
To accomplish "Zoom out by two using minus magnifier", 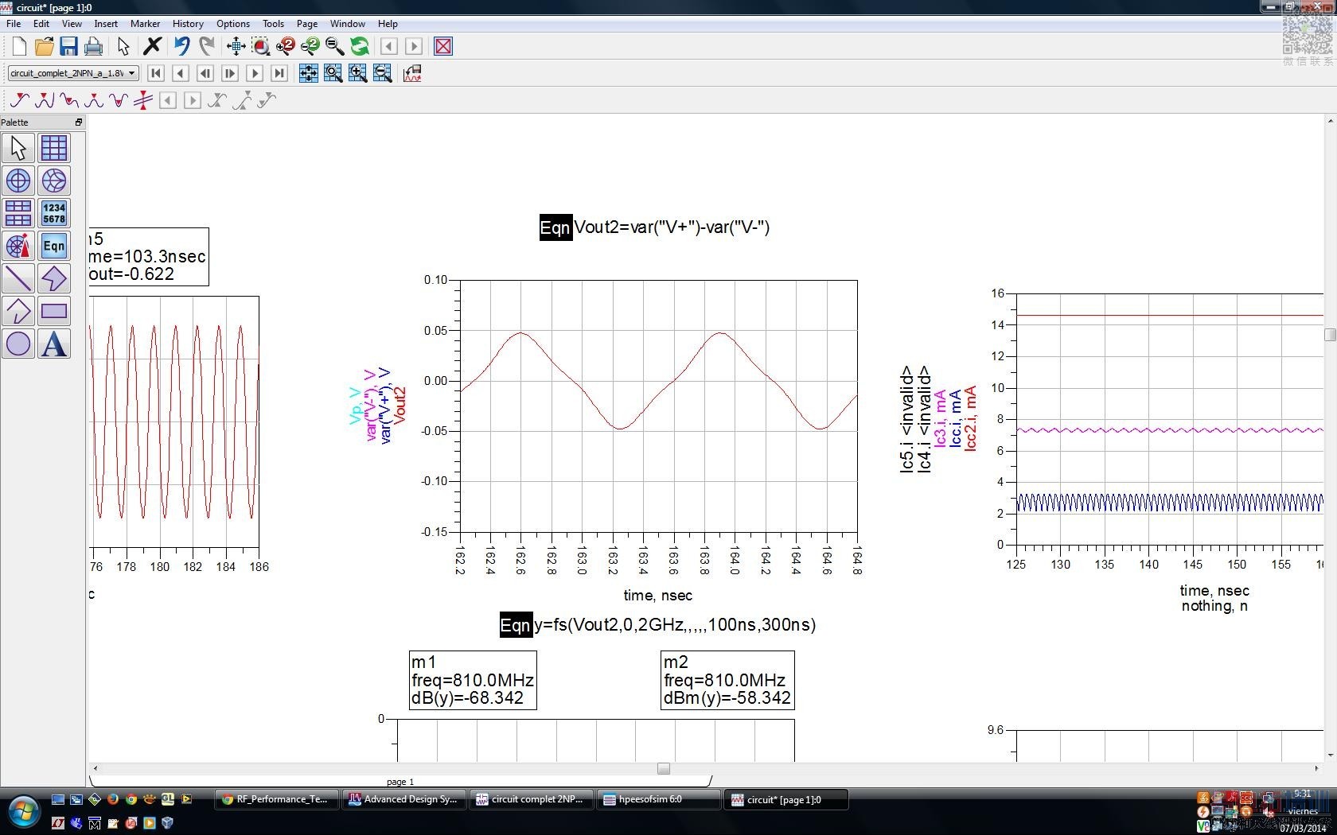I will pyautogui.click(x=310, y=46).
